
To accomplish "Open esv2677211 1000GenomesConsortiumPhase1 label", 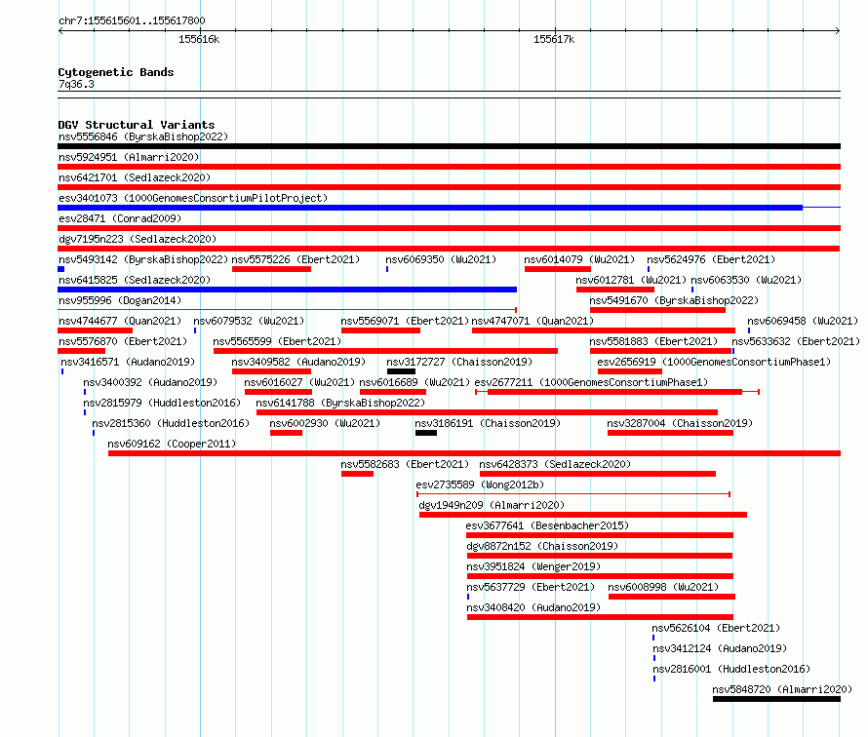I will (591, 382).
